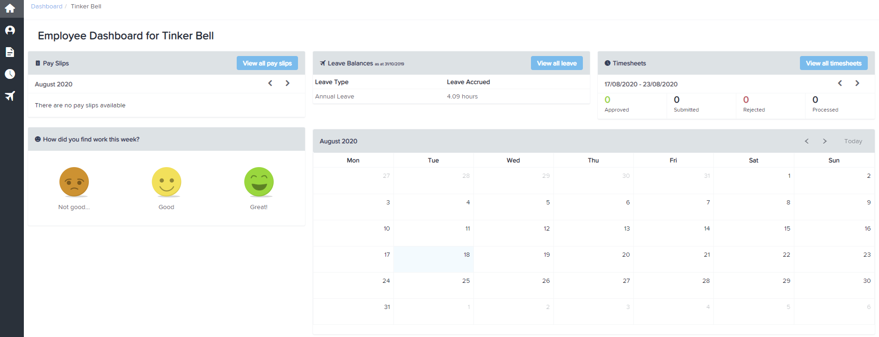Open the timesheet clock sidebar icon
This screenshot has height=337, width=879.
(10, 74)
